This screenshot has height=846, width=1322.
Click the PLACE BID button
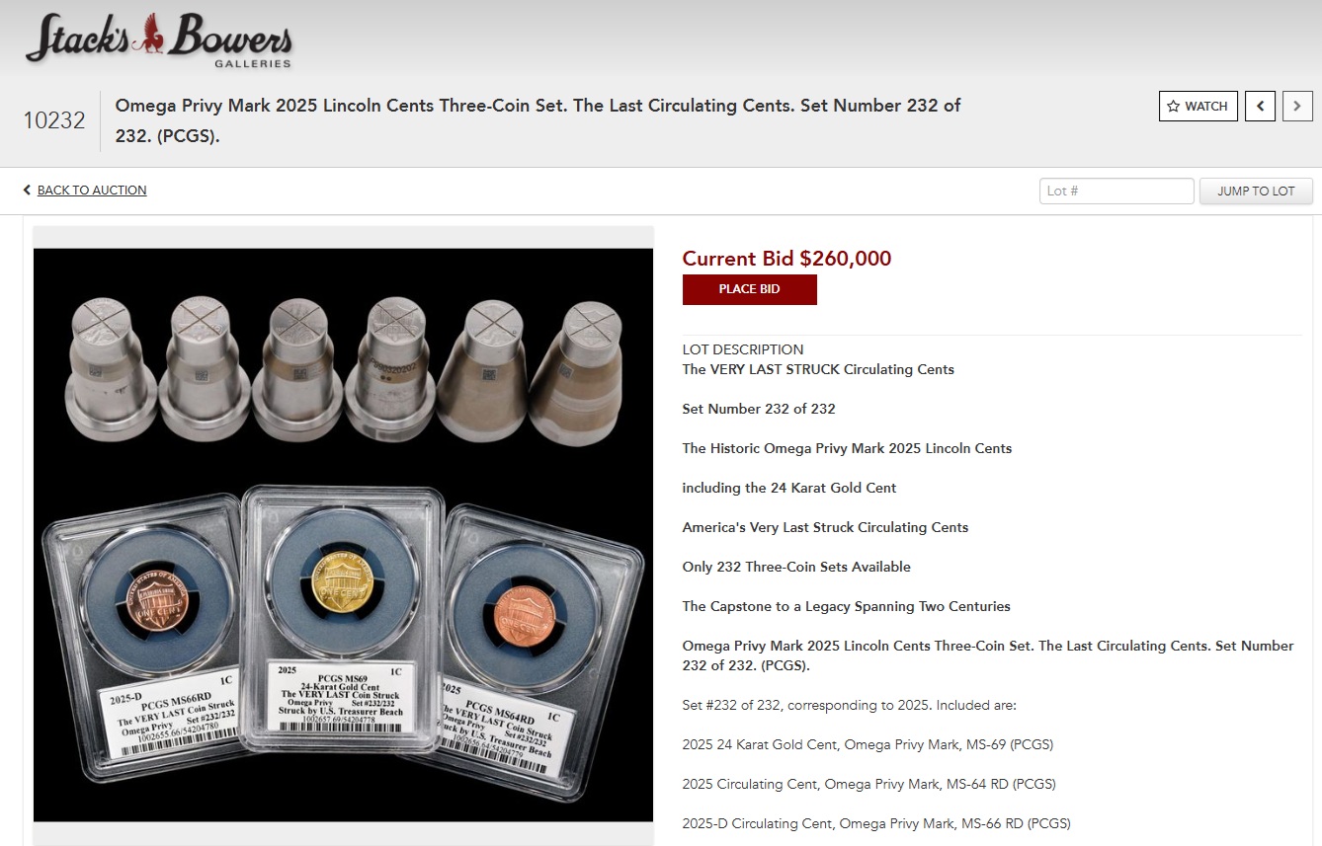click(749, 289)
